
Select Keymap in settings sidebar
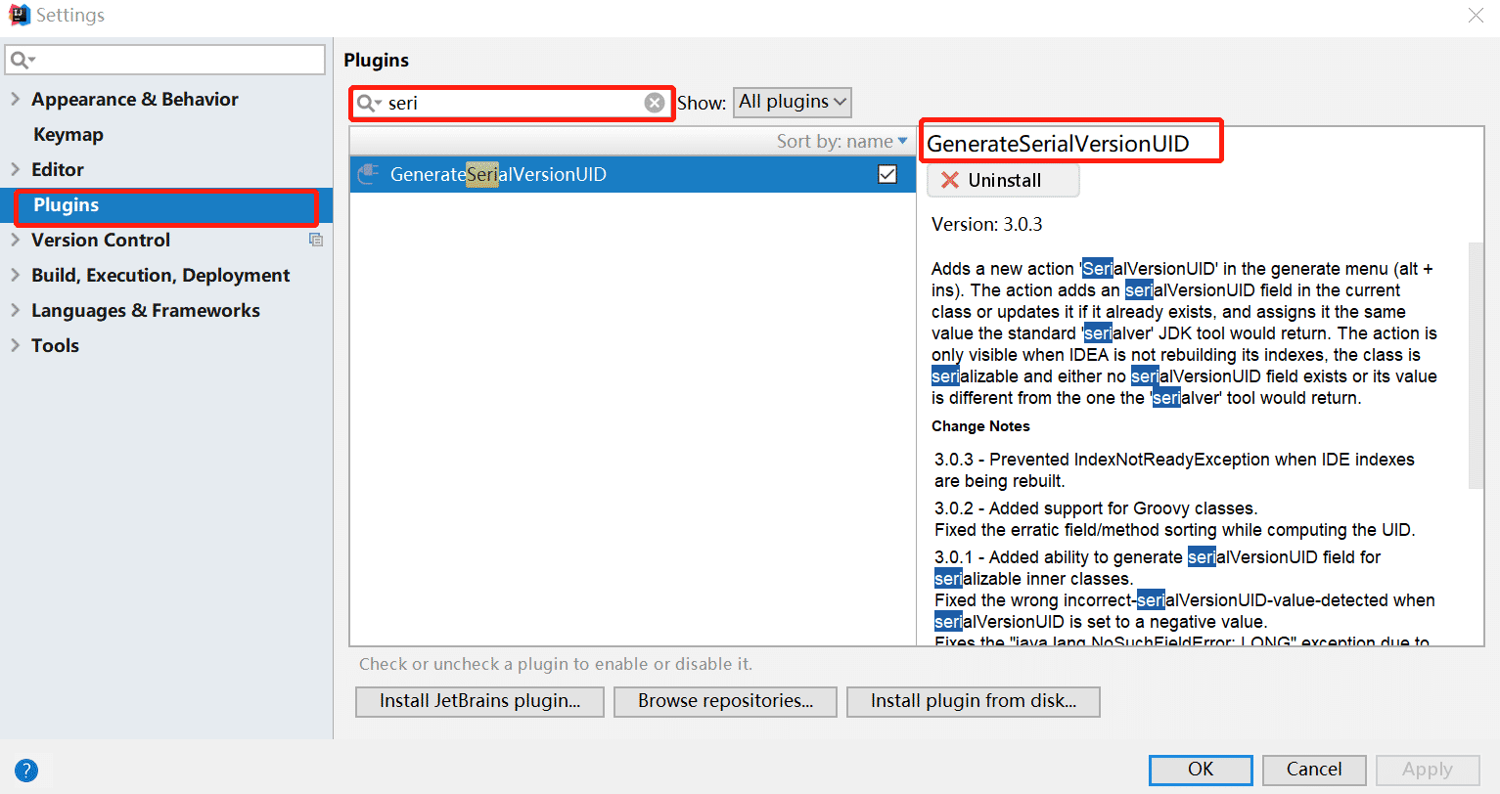(x=68, y=134)
